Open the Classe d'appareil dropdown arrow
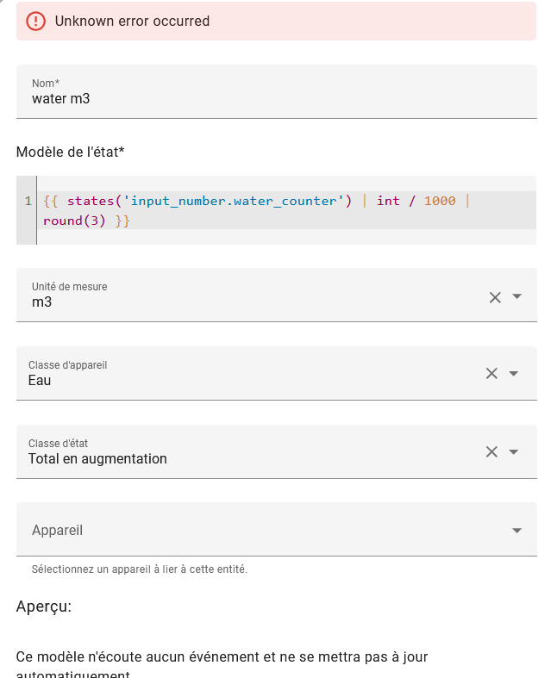The height and width of the screenshot is (678, 551). tap(513, 374)
